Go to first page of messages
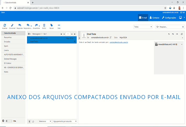The height and width of the screenshot is (127, 186). [x=61, y=34]
